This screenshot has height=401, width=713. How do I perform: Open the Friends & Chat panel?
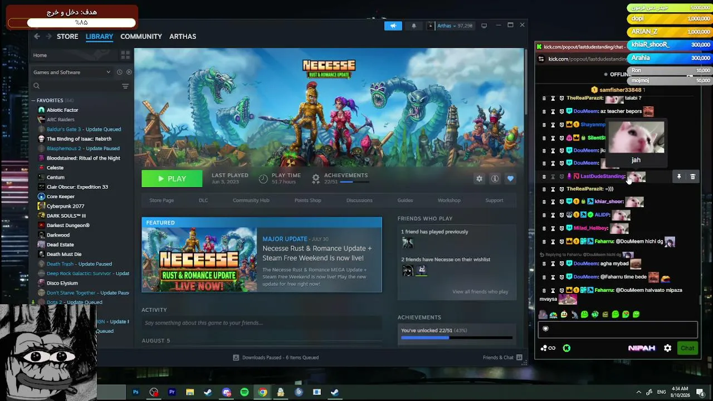pyautogui.click(x=502, y=358)
